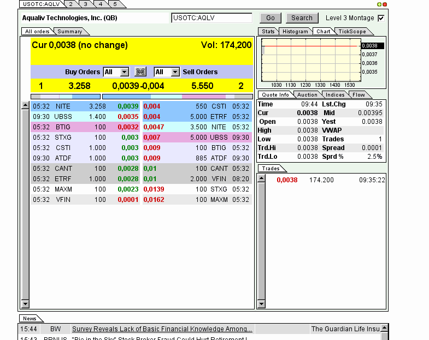Image resolution: width=429 pixels, height=340 pixels.
Task: Click the News panel scrollbar up arrow
Action: pos(384,328)
